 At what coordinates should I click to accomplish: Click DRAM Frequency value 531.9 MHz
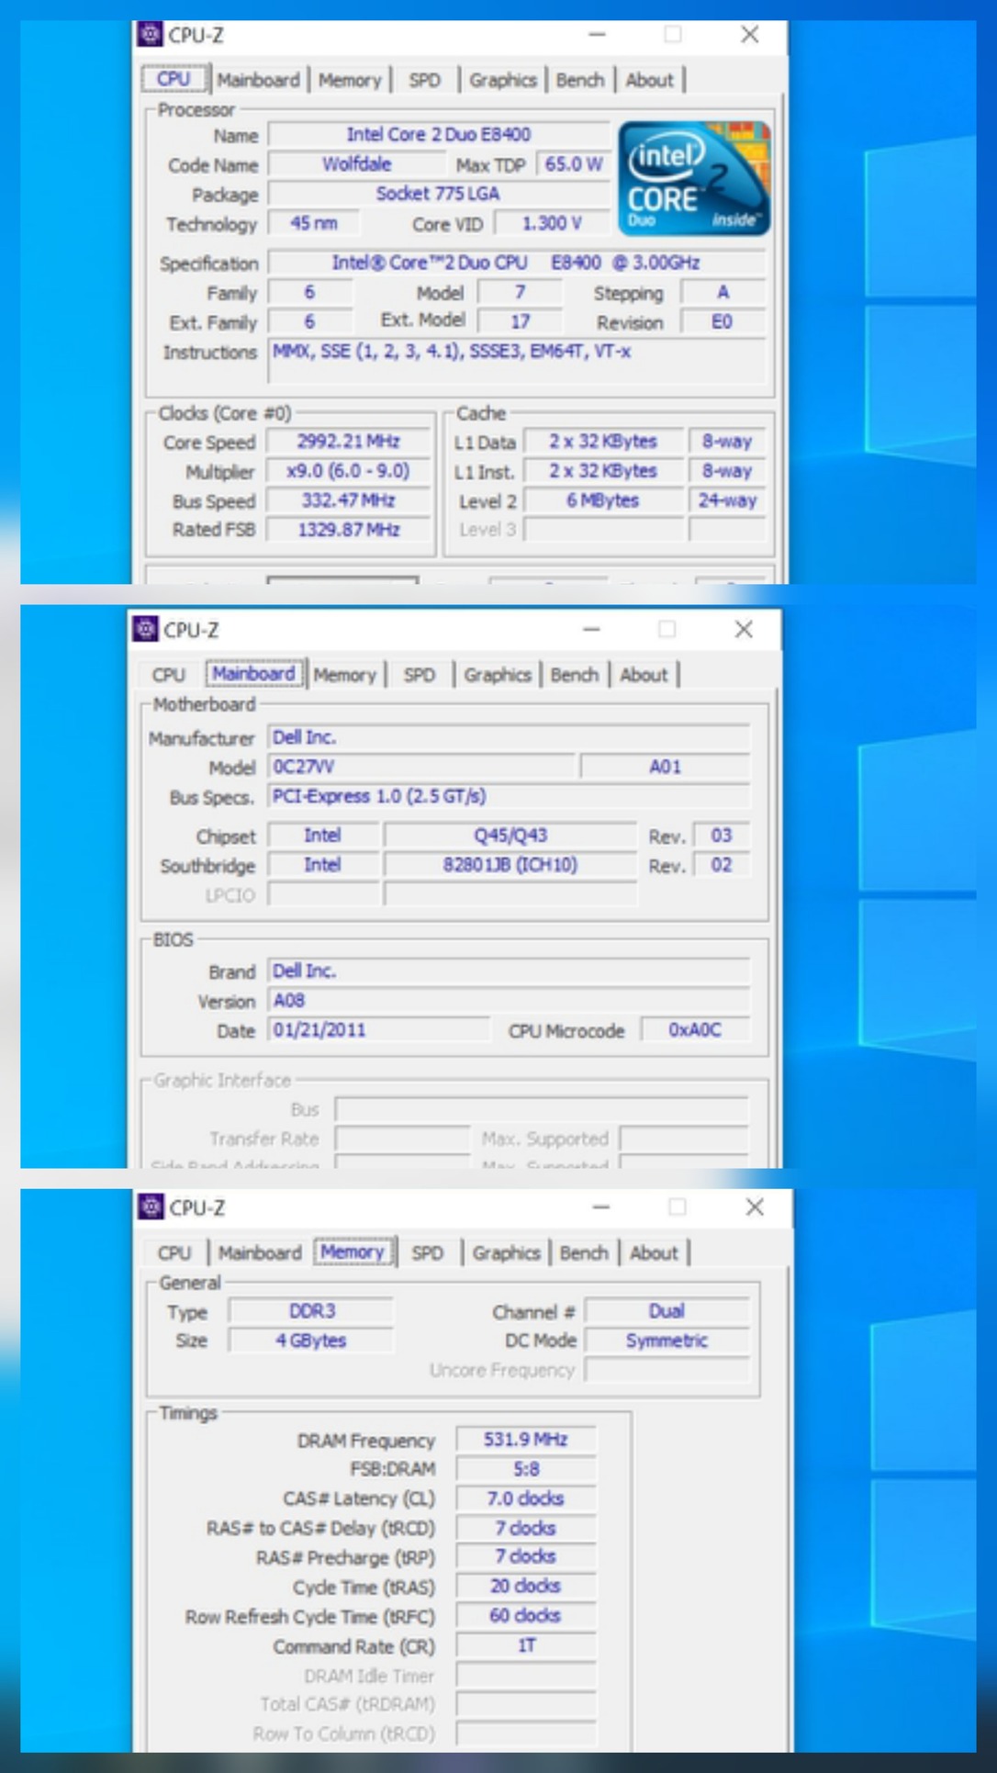pyautogui.click(x=526, y=1440)
